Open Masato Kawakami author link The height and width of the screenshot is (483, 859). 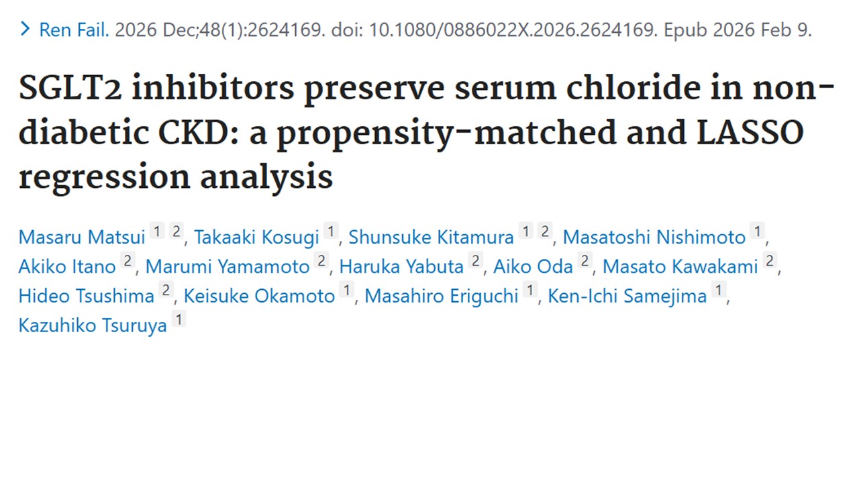(x=680, y=266)
